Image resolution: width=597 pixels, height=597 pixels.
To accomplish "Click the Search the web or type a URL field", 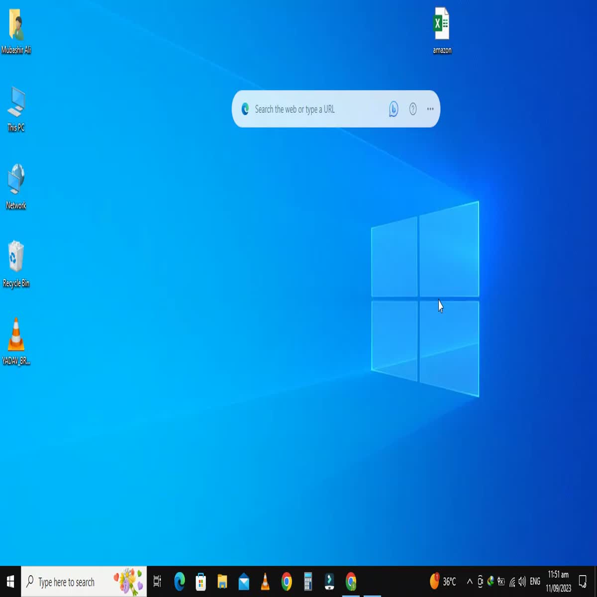I will [313, 109].
